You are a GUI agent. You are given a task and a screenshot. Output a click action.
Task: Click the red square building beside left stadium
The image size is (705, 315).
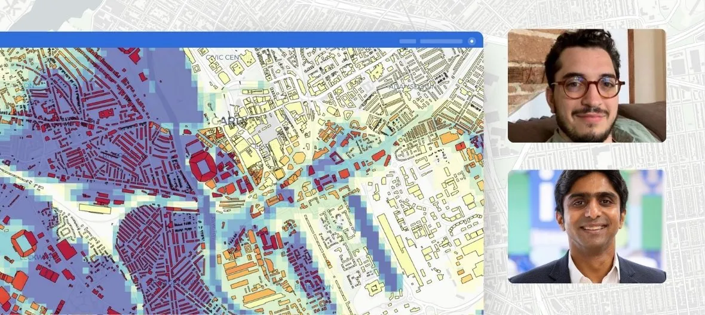[66, 249]
